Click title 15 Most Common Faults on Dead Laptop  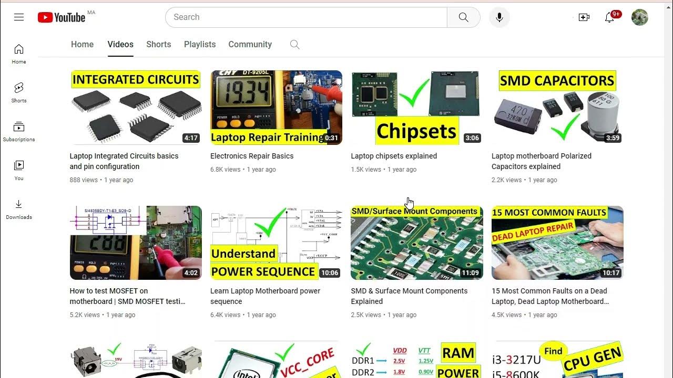pos(550,296)
